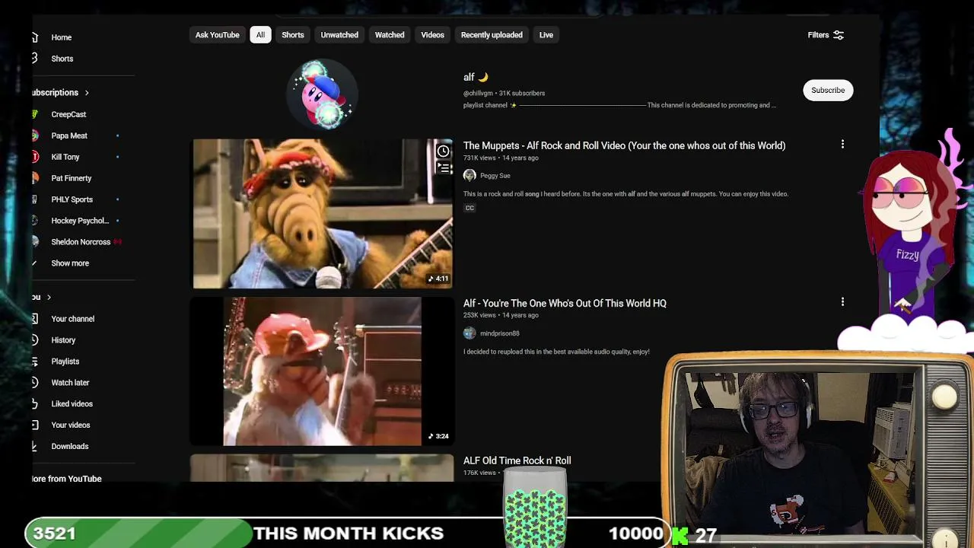Click the '731K views' text

pyautogui.click(x=479, y=158)
